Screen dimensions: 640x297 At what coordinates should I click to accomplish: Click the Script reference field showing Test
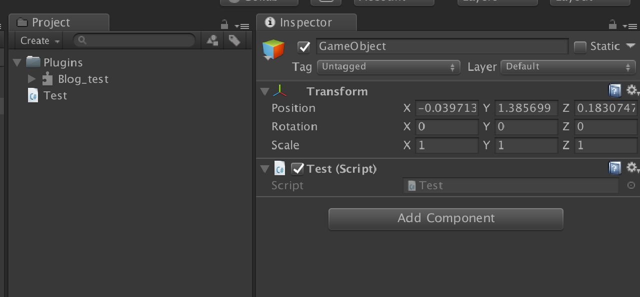click(511, 185)
